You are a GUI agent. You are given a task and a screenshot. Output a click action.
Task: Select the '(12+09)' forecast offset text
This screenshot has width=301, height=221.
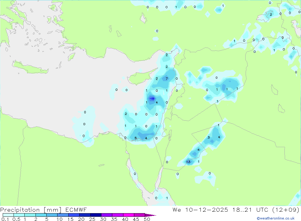pyautogui.click(x=286, y=210)
